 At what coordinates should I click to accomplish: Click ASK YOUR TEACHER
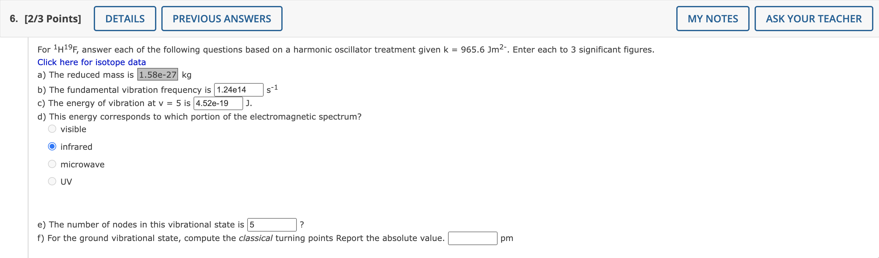pyautogui.click(x=813, y=18)
